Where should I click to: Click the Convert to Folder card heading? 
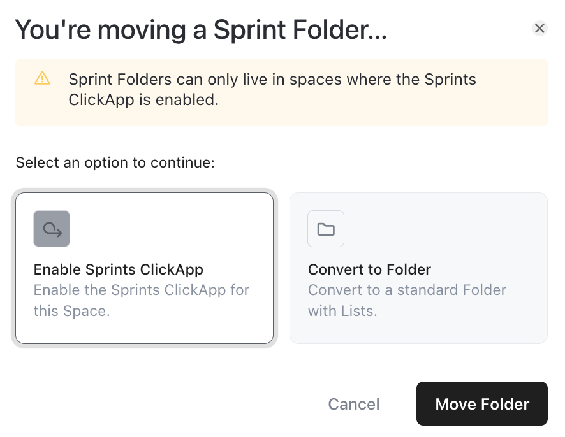click(x=370, y=269)
